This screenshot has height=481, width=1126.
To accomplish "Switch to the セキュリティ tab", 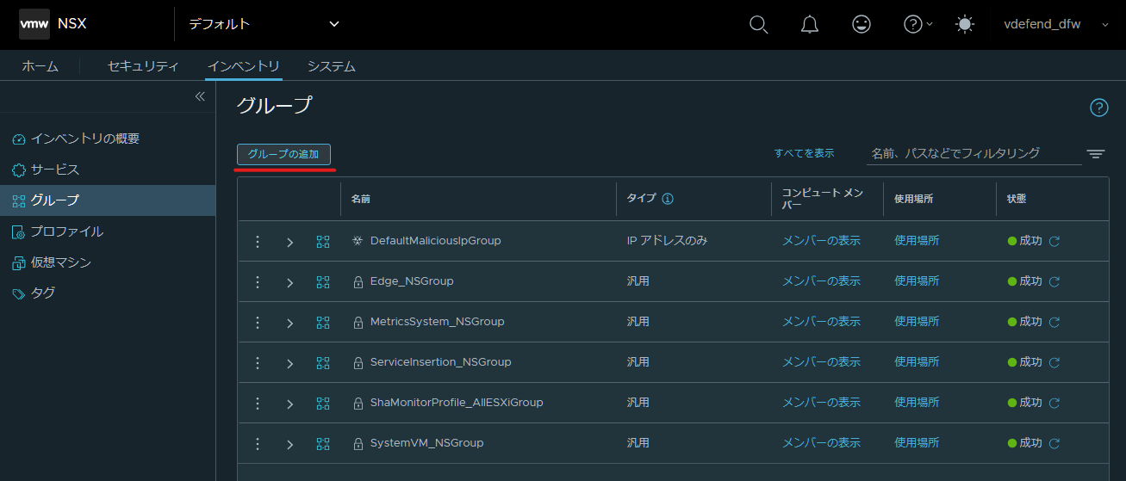I will pyautogui.click(x=143, y=66).
